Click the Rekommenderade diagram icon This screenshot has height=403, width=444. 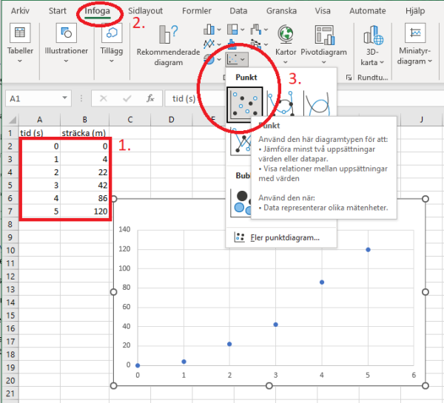pyautogui.click(x=168, y=37)
